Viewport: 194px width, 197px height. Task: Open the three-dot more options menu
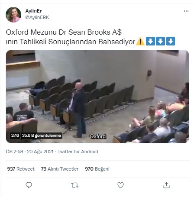pos(186,11)
